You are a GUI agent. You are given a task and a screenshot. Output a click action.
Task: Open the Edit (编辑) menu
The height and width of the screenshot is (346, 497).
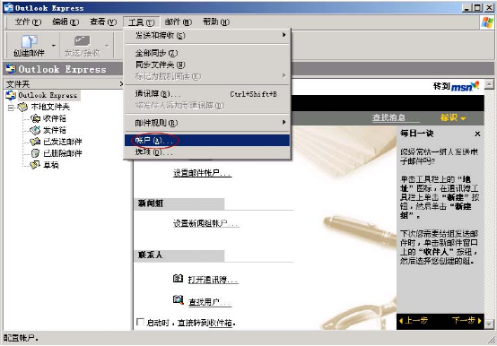(65, 22)
